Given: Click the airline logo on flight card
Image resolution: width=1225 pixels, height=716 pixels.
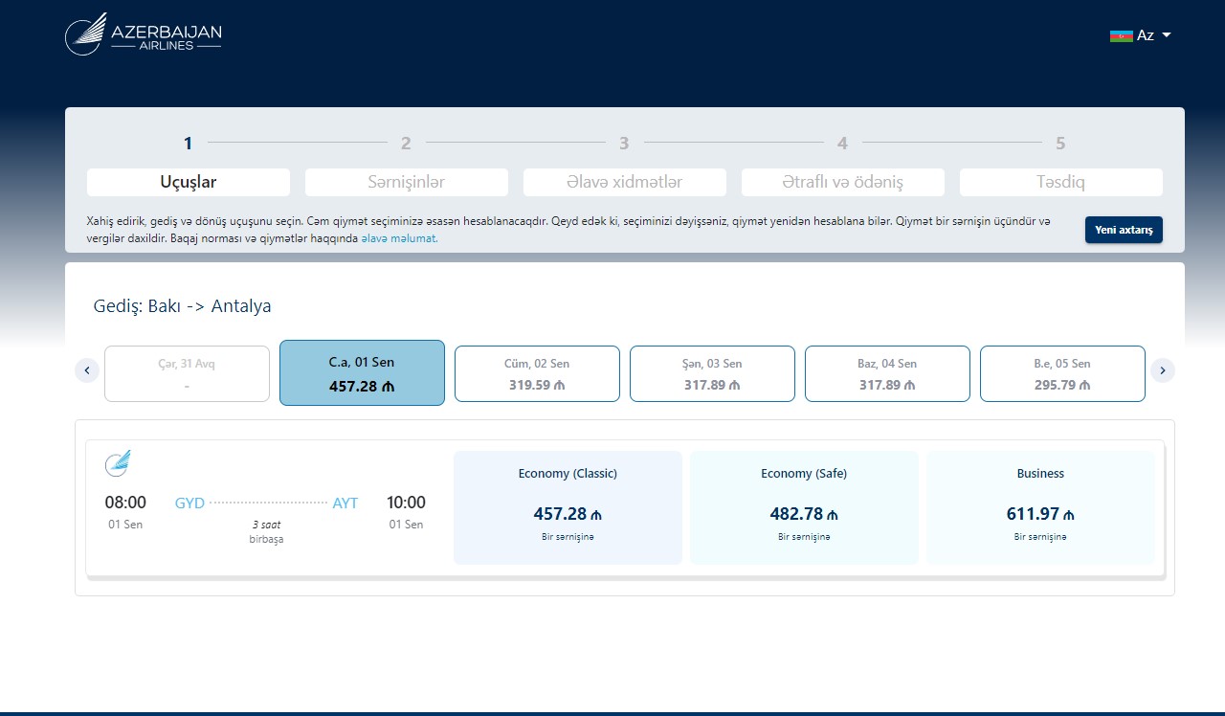Looking at the screenshot, I should tap(118, 463).
